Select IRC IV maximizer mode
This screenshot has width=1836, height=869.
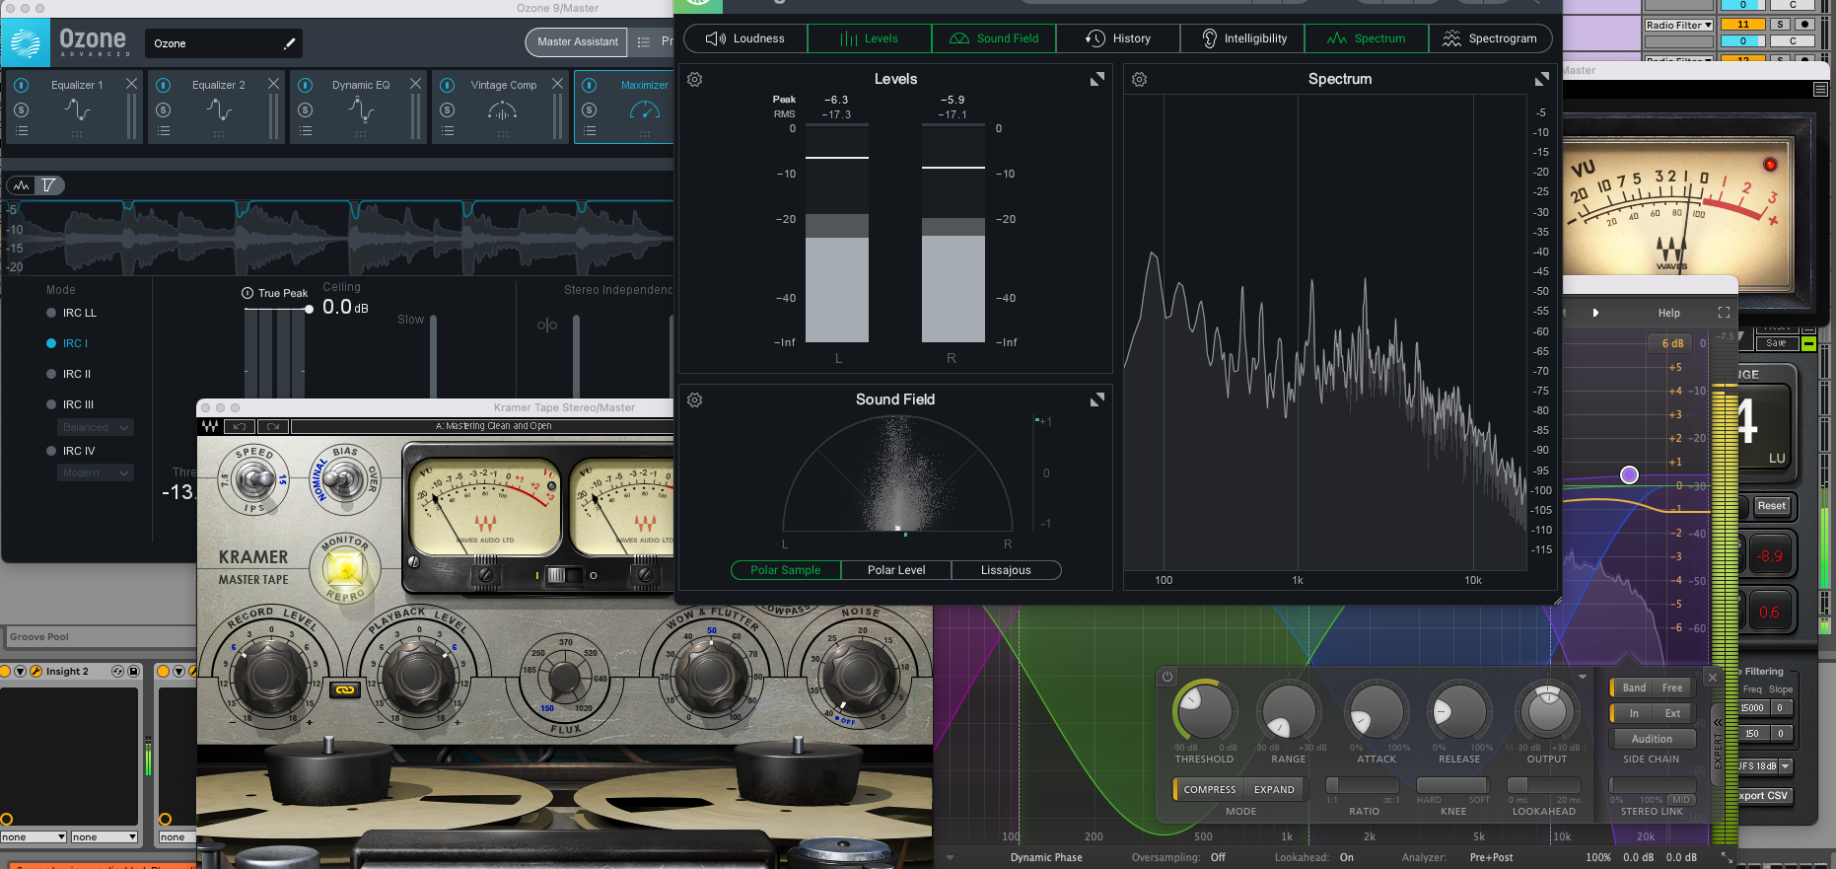pyautogui.click(x=70, y=451)
